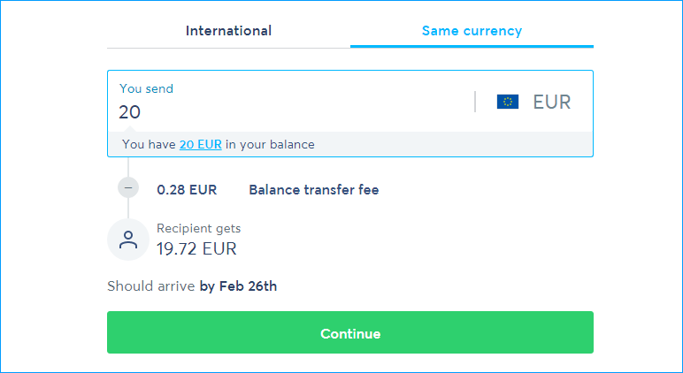Click the Balance transfer fee label
Viewport: 683px width, 373px height.
(314, 189)
